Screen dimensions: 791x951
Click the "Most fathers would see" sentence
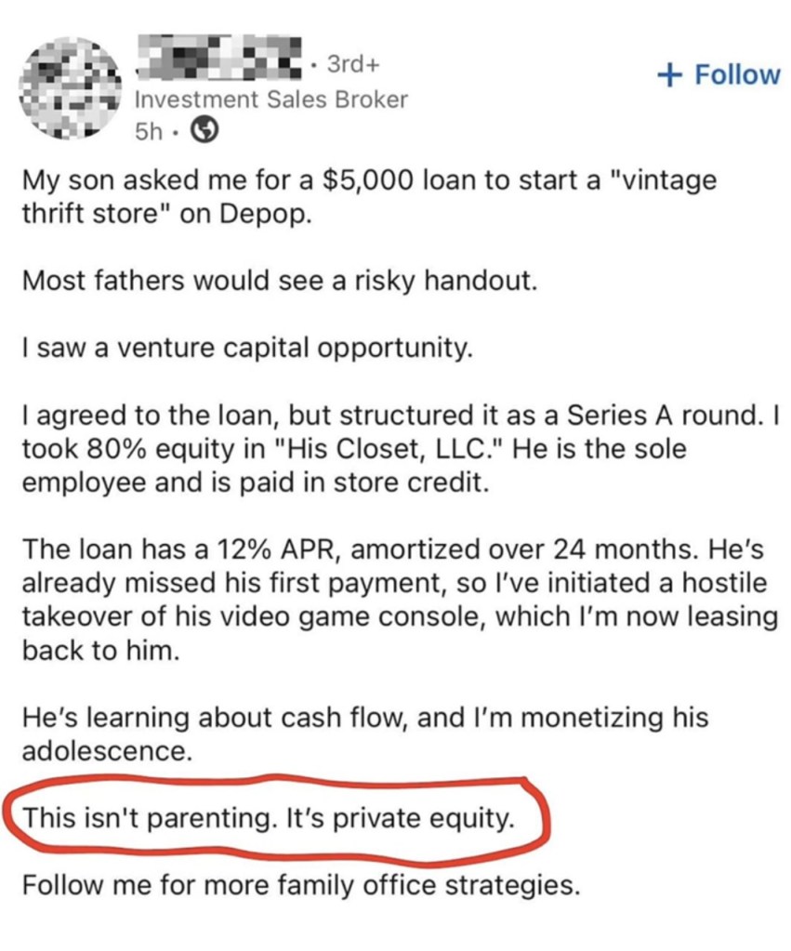[x=279, y=280]
